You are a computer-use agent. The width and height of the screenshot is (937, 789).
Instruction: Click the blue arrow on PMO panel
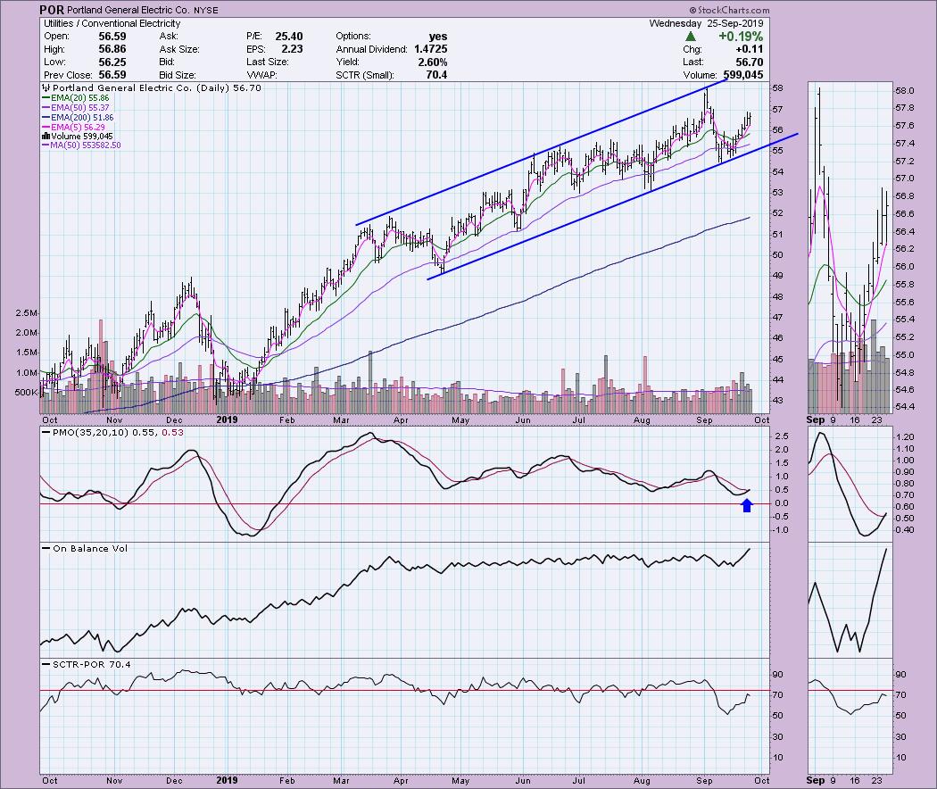[748, 506]
